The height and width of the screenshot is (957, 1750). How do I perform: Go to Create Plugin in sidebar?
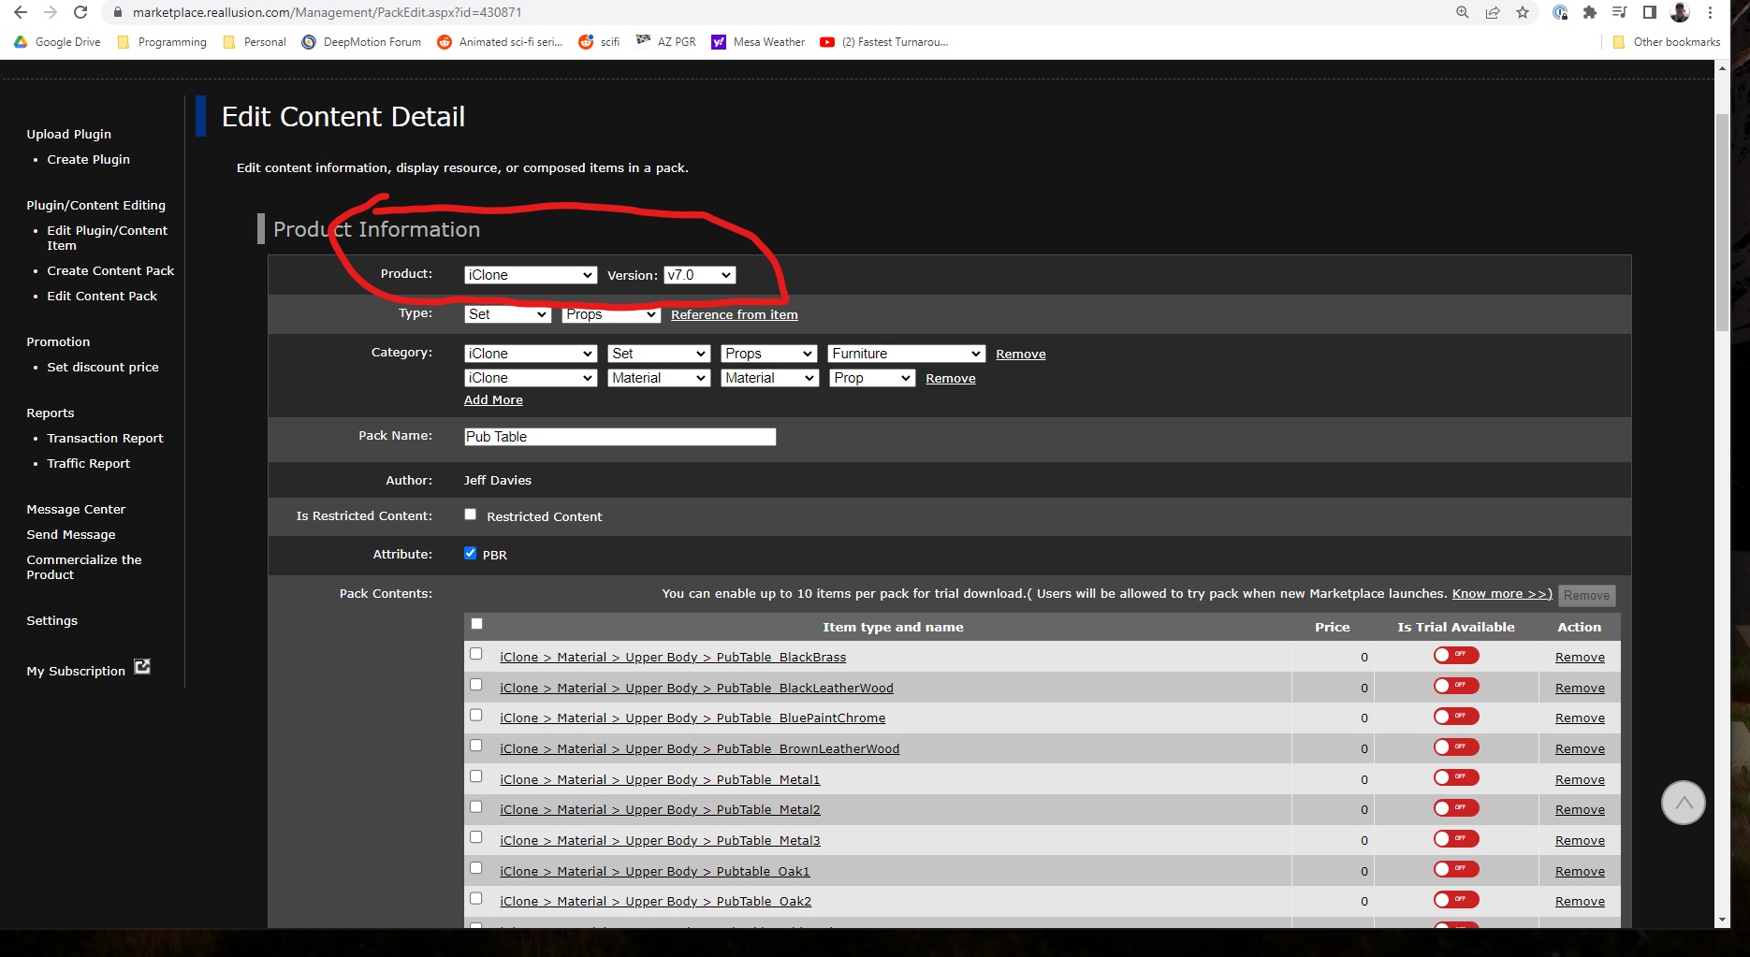pos(89,159)
